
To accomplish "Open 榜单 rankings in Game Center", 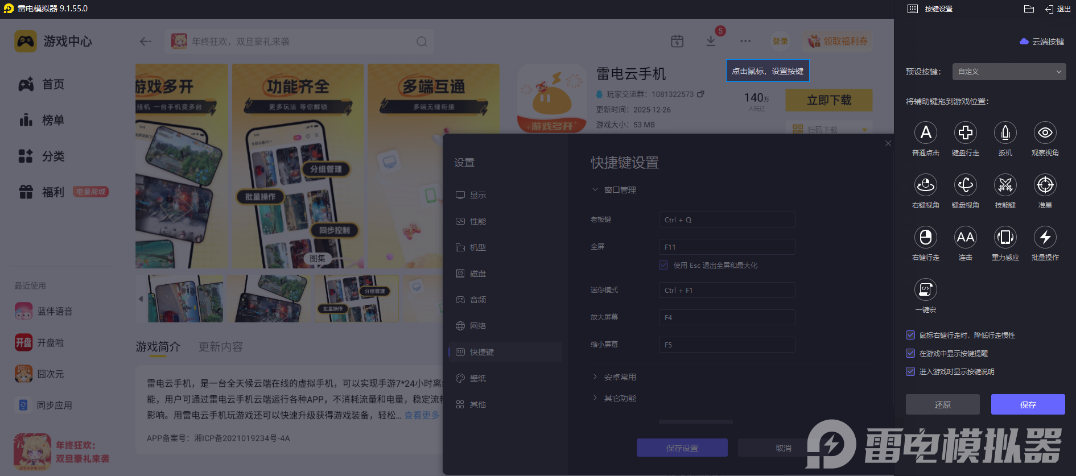I will tap(42, 120).
